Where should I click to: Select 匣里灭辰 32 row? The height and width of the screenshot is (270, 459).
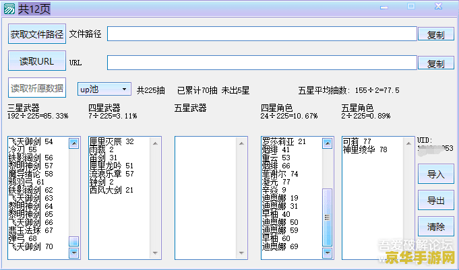point(111,141)
